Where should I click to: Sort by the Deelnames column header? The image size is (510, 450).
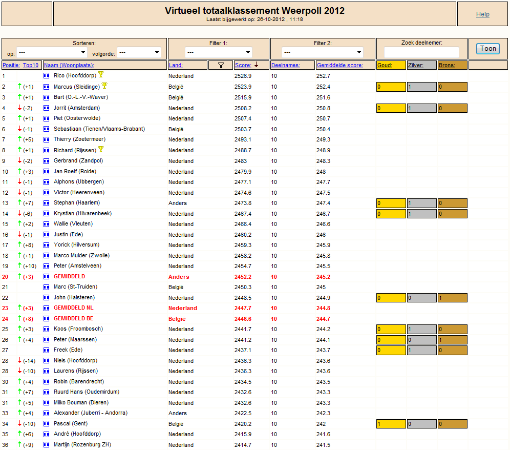coord(286,65)
